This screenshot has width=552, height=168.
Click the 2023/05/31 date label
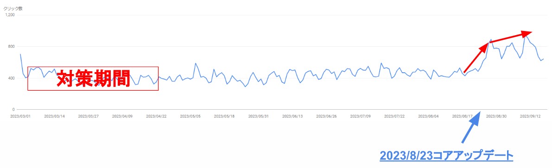259,116
